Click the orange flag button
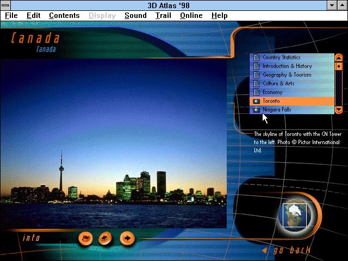This screenshot has height=261, width=348. click(85, 239)
